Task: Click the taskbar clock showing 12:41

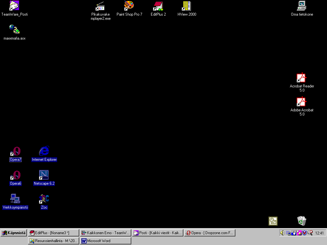Action: (319, 233)
